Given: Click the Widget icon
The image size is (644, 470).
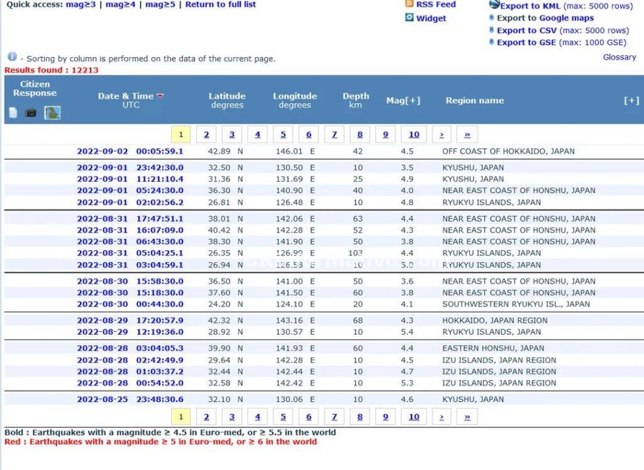Looking at the screenshot, I should [409, 18].
